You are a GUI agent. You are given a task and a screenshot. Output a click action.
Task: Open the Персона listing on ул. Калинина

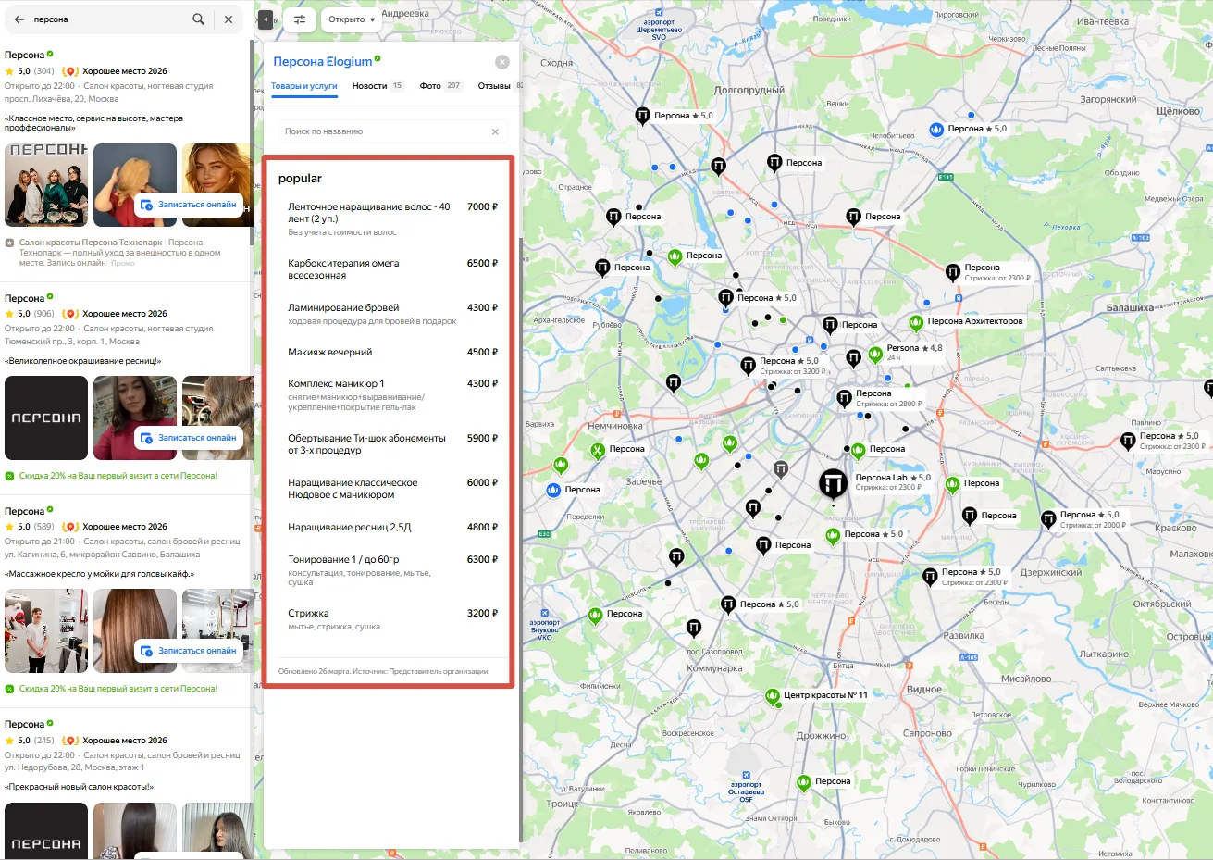pyautogui.click(x=24, y=511)
